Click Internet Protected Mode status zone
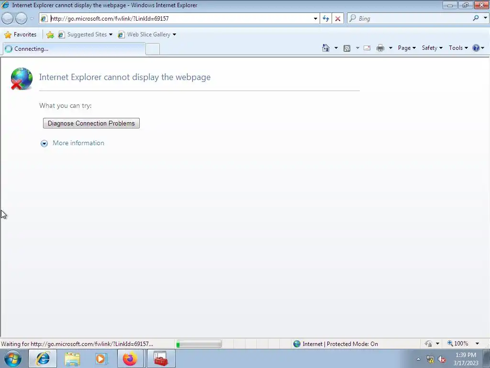The image size is (490, 368). pos(335,344)
